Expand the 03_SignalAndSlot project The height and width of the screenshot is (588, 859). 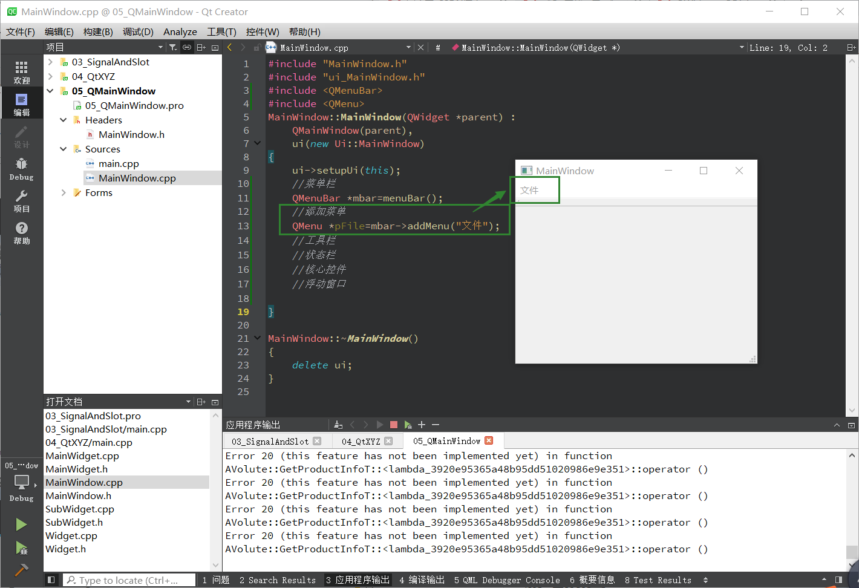point(50,61)
